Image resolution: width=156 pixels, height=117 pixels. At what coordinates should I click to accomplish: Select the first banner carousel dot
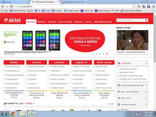point(93,54)
